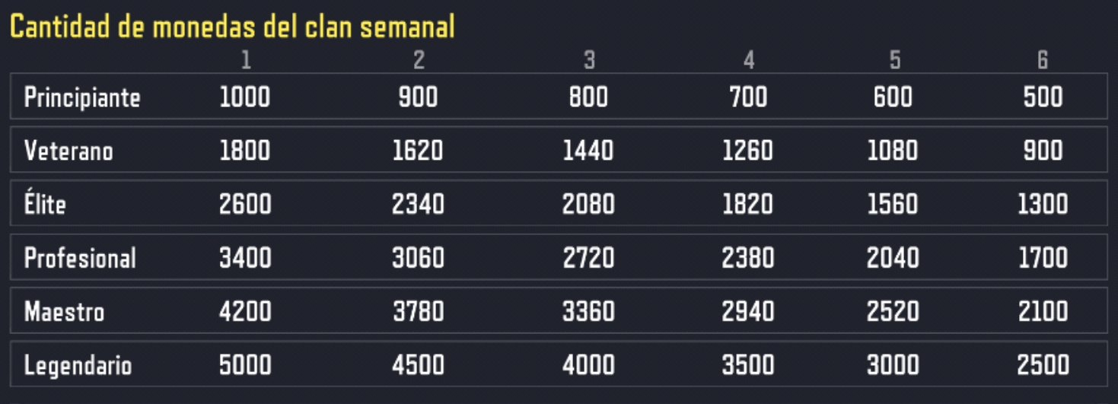Select the Profesional row label

(x=80, y=258)
